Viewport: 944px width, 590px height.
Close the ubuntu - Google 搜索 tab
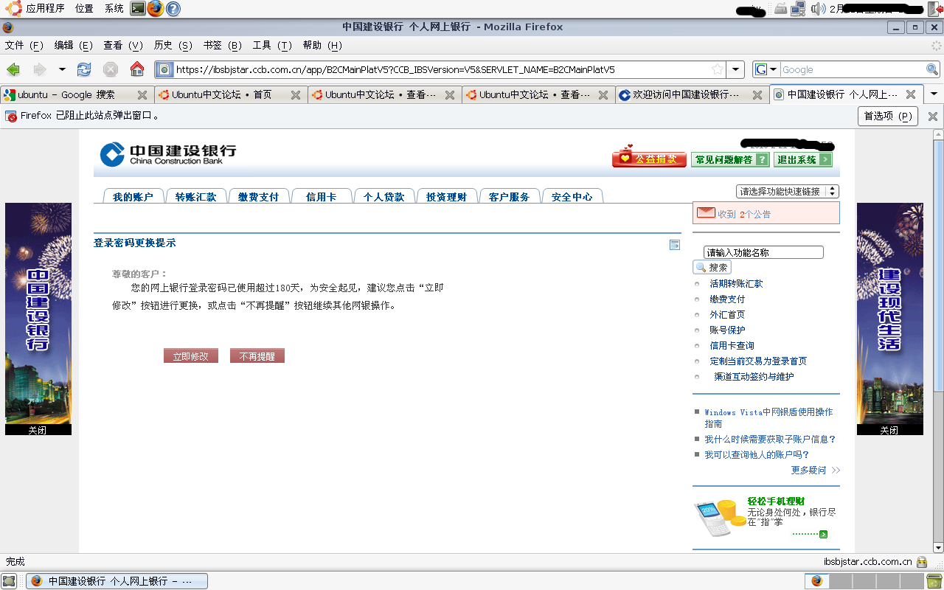[x=142, y=95]
